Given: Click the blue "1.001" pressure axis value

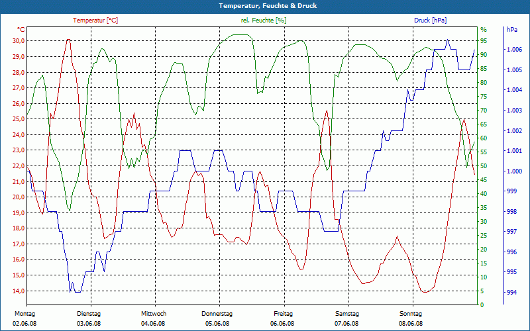Looking at the screenshot, I should pos(514,151).
